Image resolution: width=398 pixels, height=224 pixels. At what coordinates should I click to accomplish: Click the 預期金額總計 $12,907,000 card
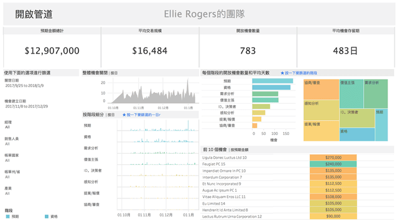(x=52, y=47)
